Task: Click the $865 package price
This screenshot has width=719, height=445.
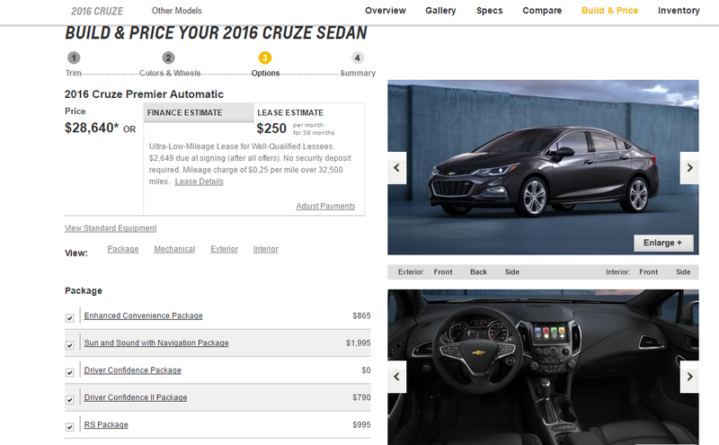Action: coord(361,316)
